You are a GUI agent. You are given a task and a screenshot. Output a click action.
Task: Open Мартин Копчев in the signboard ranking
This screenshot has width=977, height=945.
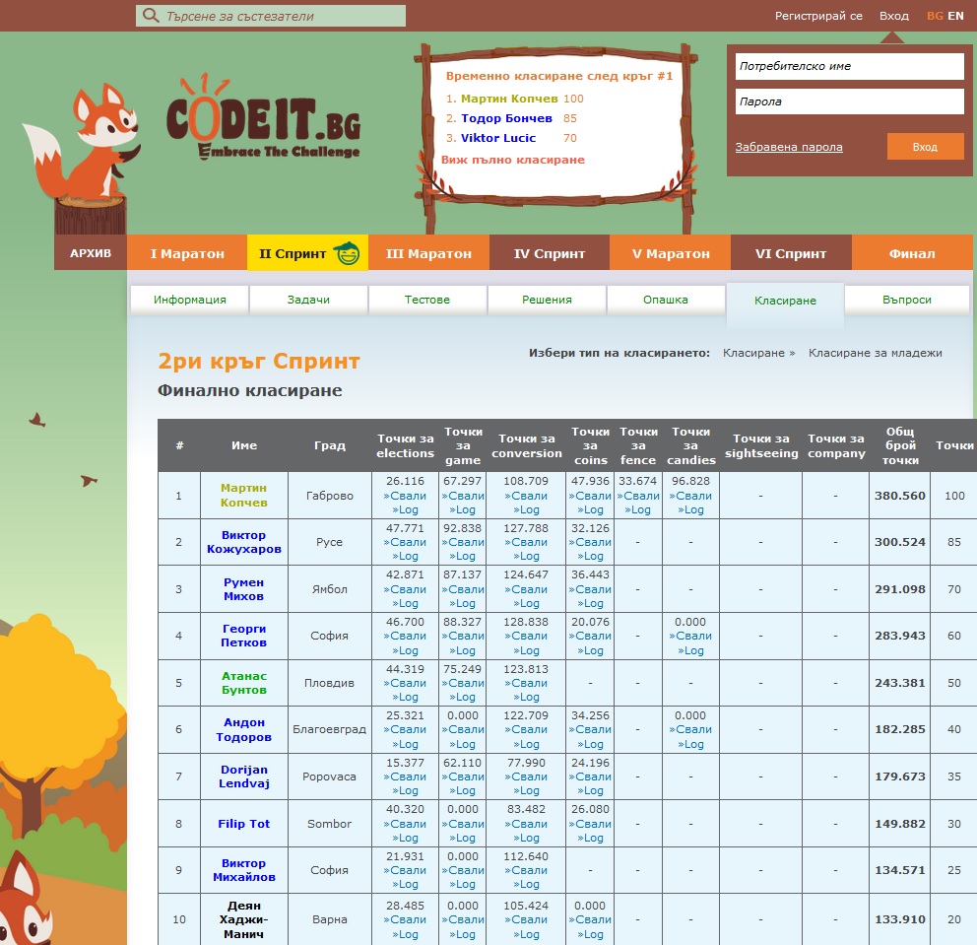[509, 99]
